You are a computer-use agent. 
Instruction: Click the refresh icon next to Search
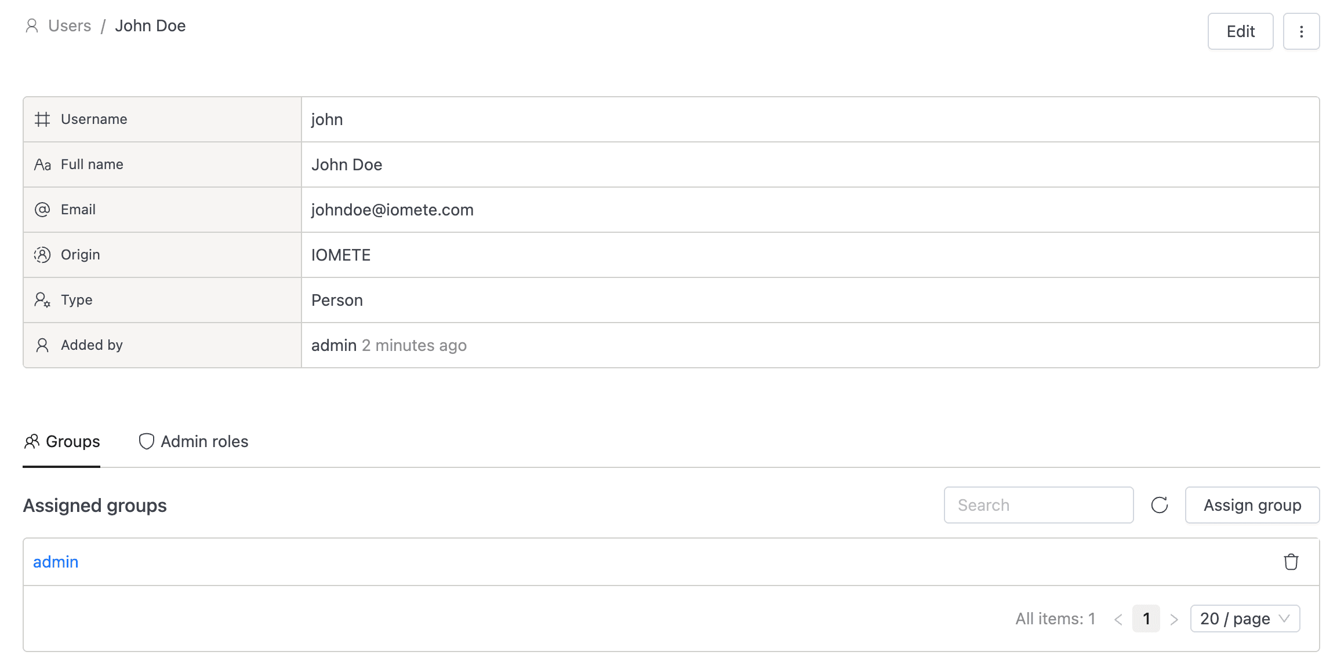(1160, 505)
